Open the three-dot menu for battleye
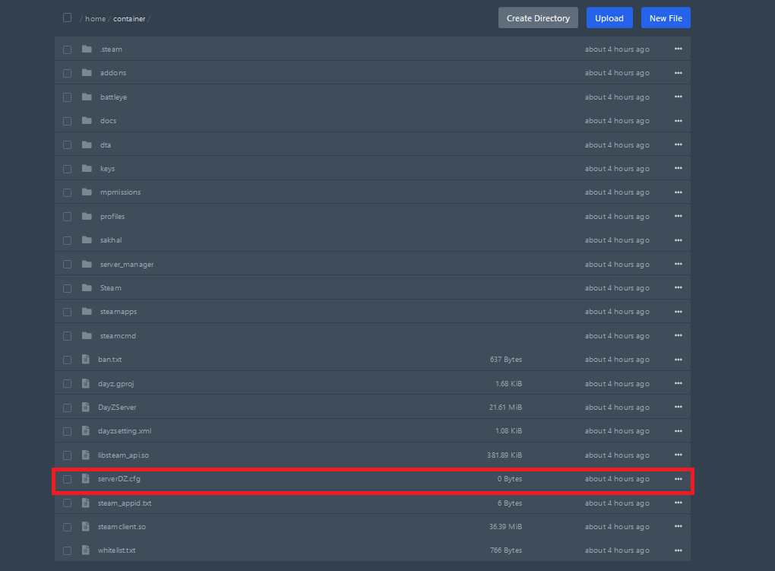The width and height of the screenshot is (775, 571). [678, 97]
